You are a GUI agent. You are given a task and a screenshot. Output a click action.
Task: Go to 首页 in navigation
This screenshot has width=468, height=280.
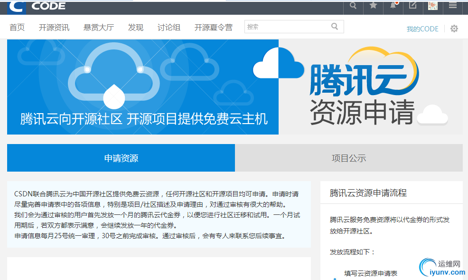click(x=17, y=28)
